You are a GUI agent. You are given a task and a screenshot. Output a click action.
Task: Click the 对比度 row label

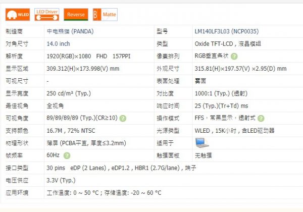[165, 93]
